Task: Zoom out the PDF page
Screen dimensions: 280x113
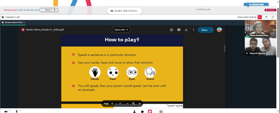Action: [127, 104]
